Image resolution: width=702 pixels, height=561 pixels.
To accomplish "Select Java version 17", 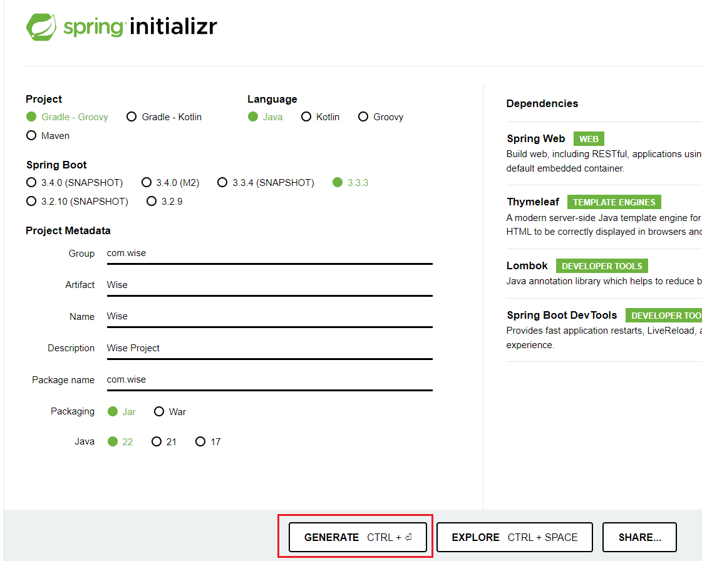I will (x=200, y=442).
